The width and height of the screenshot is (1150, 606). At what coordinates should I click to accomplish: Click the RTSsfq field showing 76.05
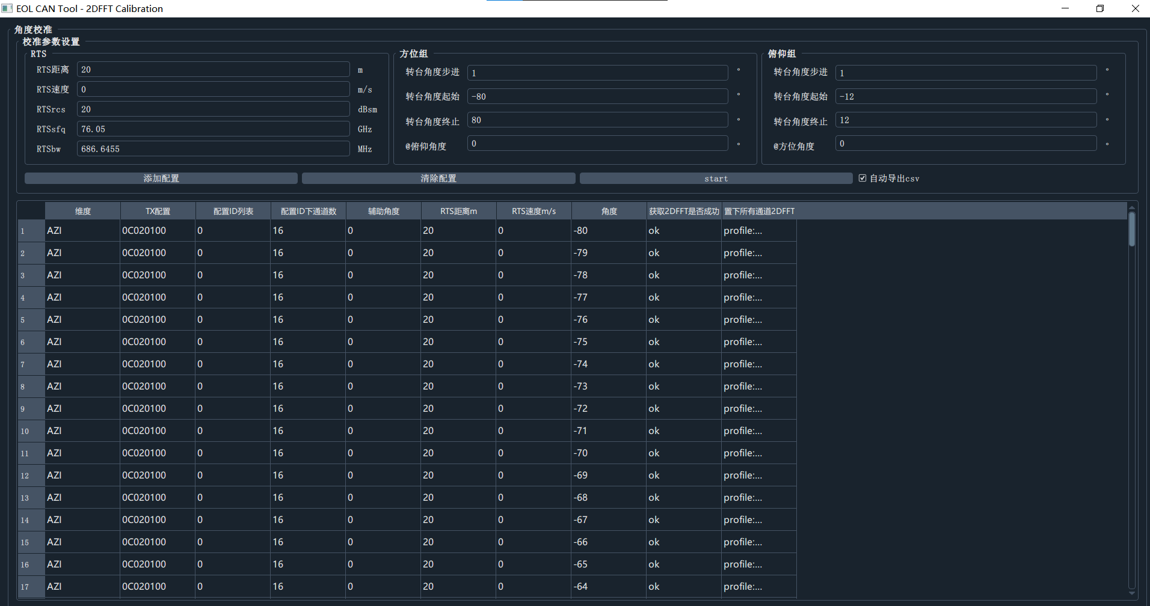click(x=213, y=129)
